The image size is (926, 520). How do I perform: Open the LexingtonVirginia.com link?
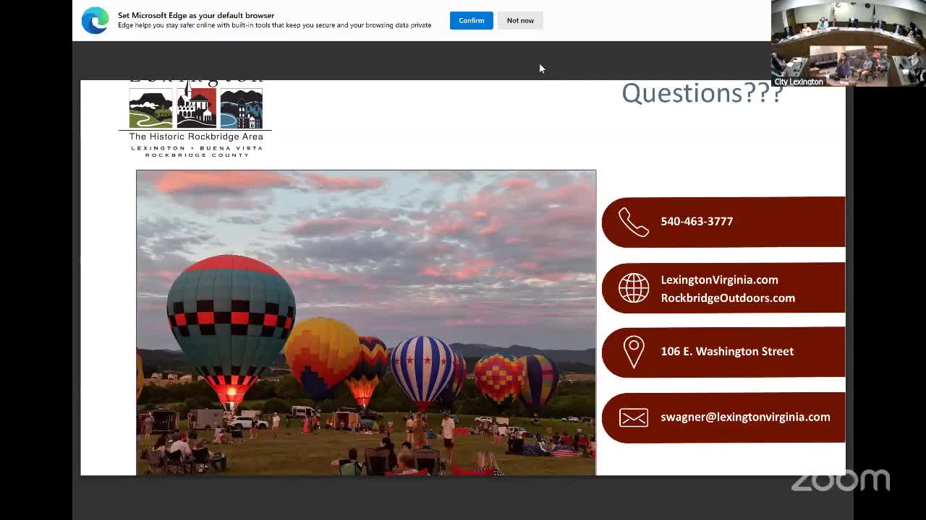tap(719, 279)
